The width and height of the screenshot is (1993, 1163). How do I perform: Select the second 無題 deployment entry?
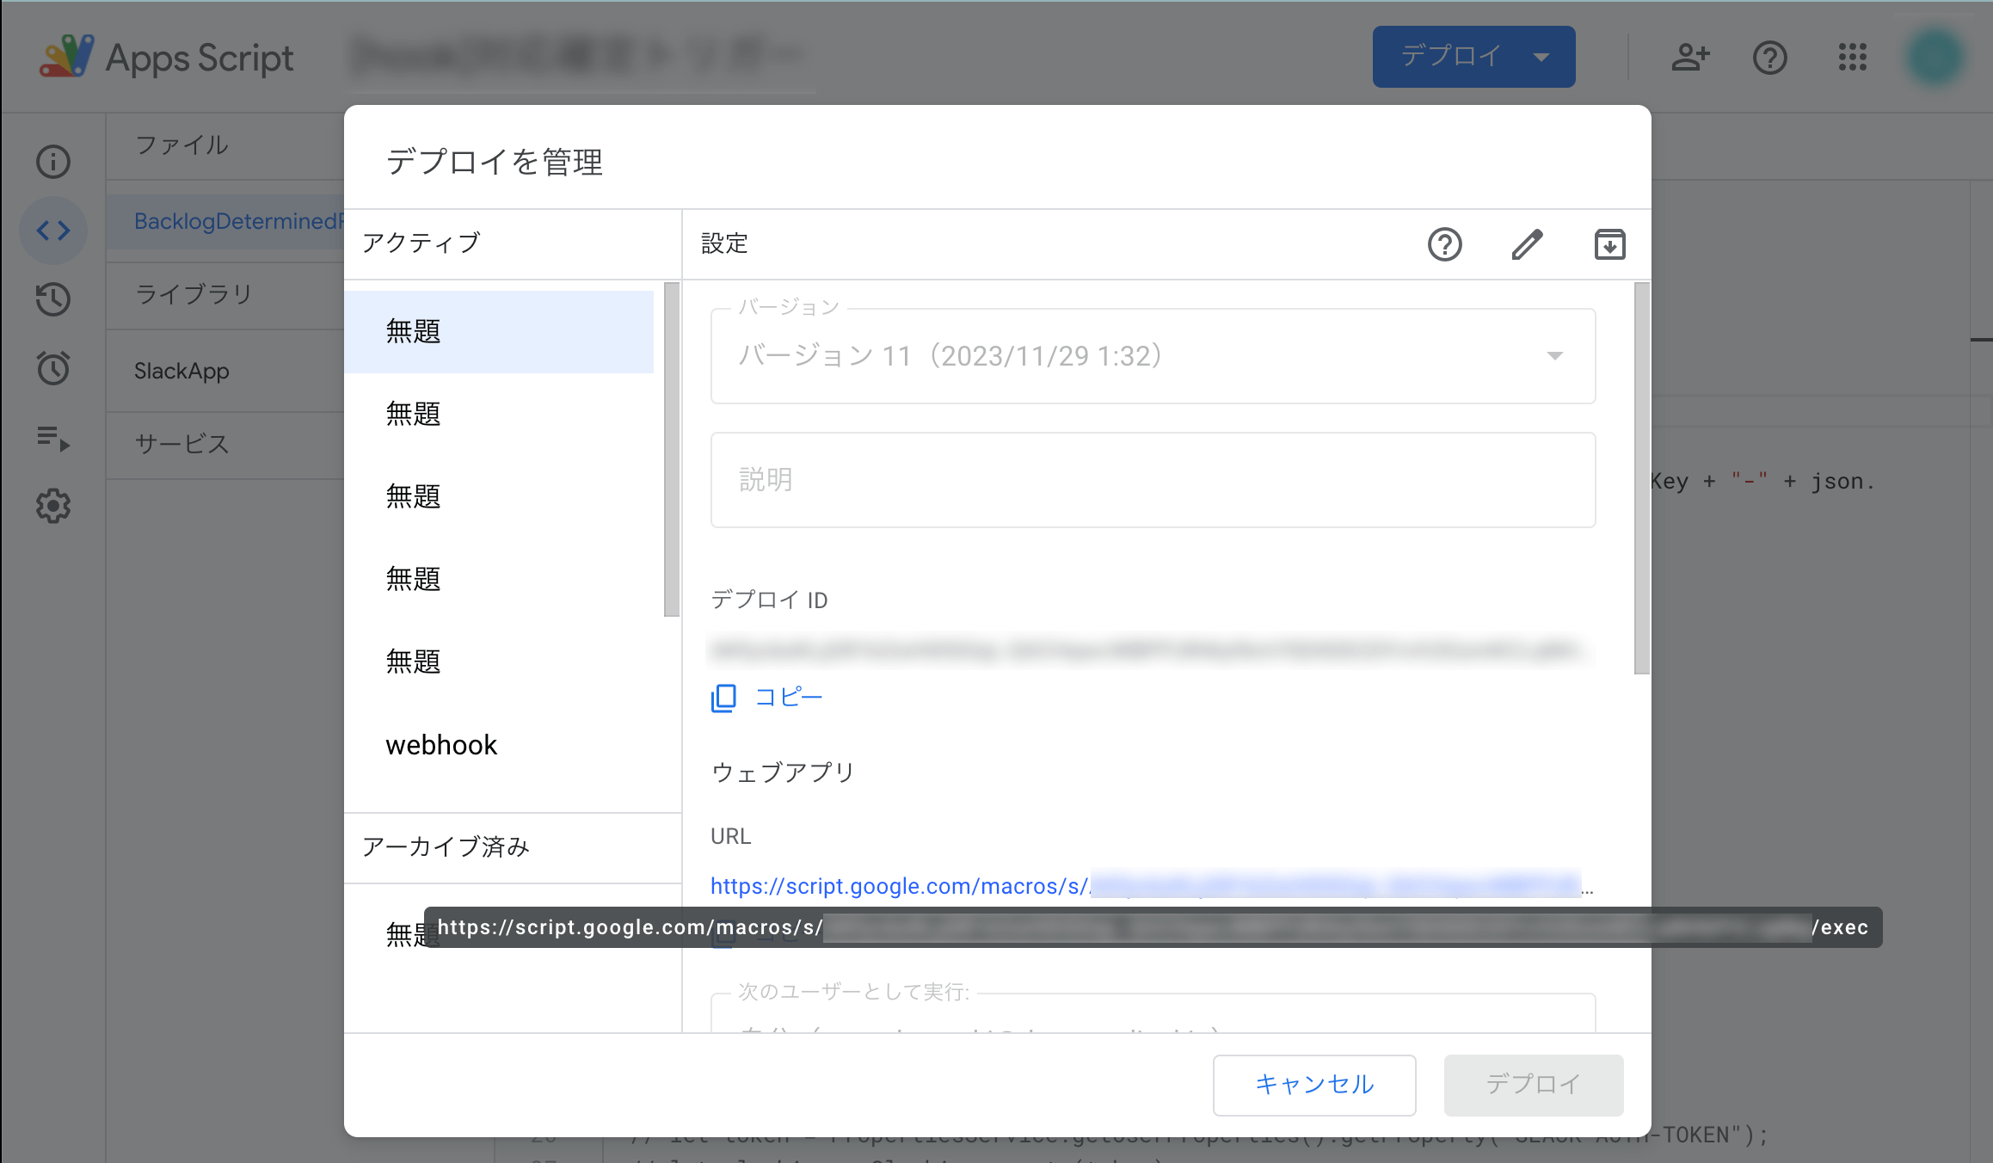click(414, 415)
